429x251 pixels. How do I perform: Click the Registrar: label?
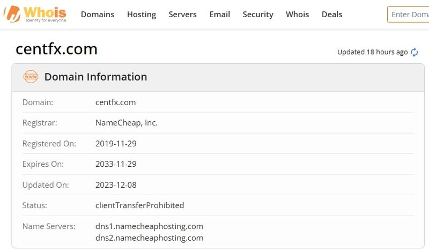coord(40,123)
